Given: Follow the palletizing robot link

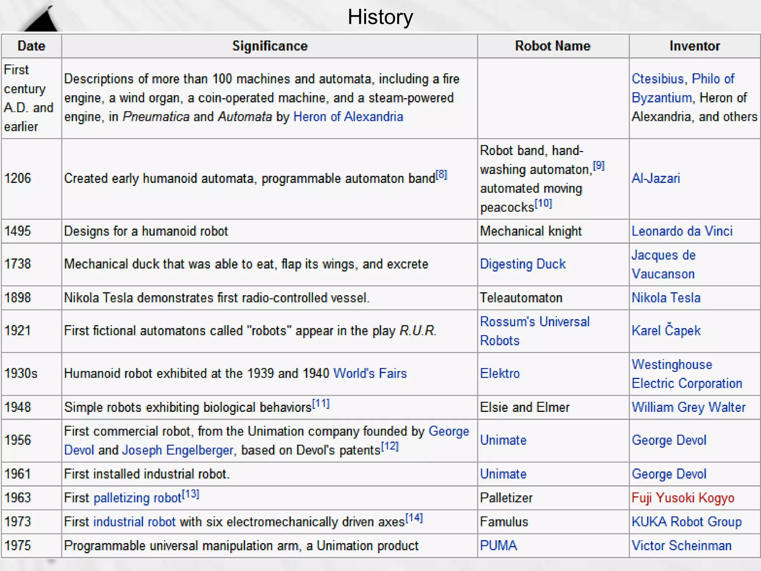Looking at the screenshot, I should point(137,498).
